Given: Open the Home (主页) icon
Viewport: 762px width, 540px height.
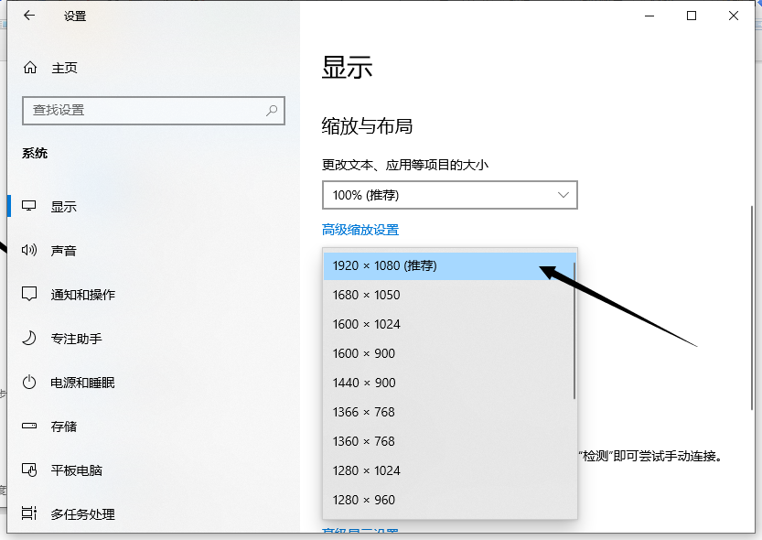Looking at the screenshot, I should (30, 68).
